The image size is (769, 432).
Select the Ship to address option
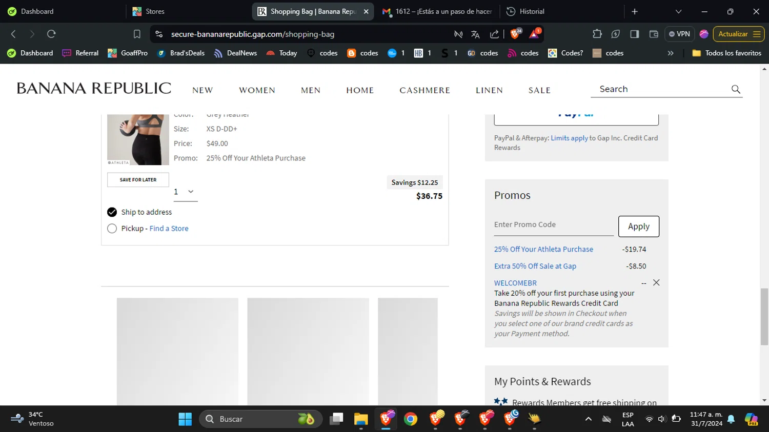coord(112,212)
